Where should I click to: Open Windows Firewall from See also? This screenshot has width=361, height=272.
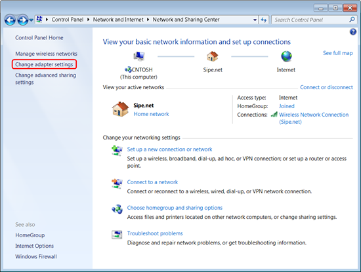click(36, 256)
